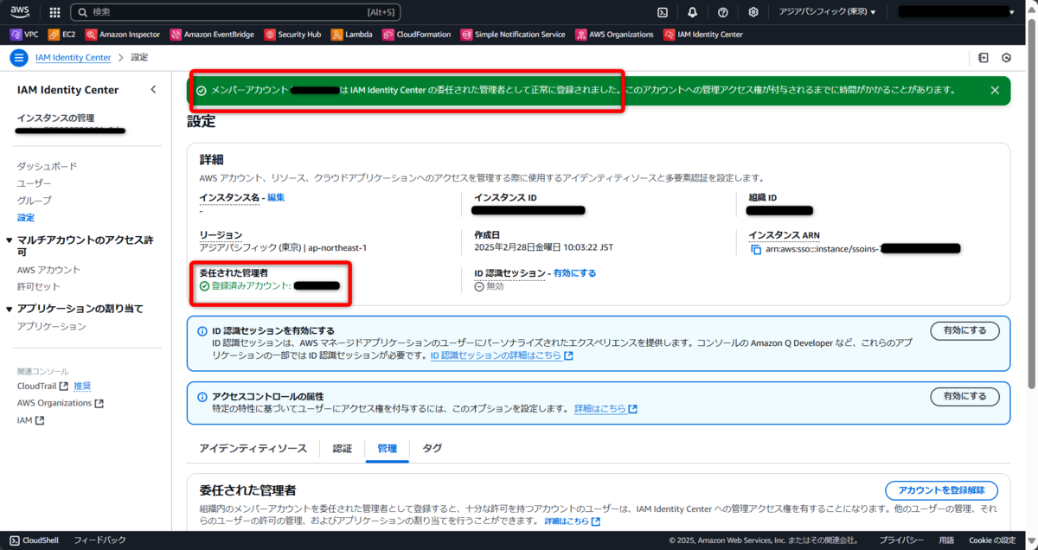The width and height of the screenshot is (1038, 550).
Task: Click the Deregister Account button
Action: pos(941,490)
